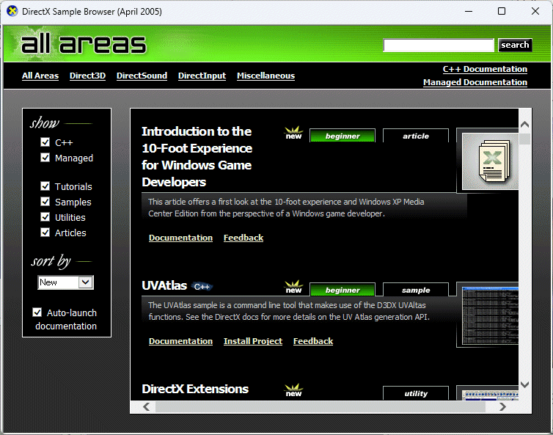
Task: Click the new badge beside DirectX Extensions
Action: point(293,391)
